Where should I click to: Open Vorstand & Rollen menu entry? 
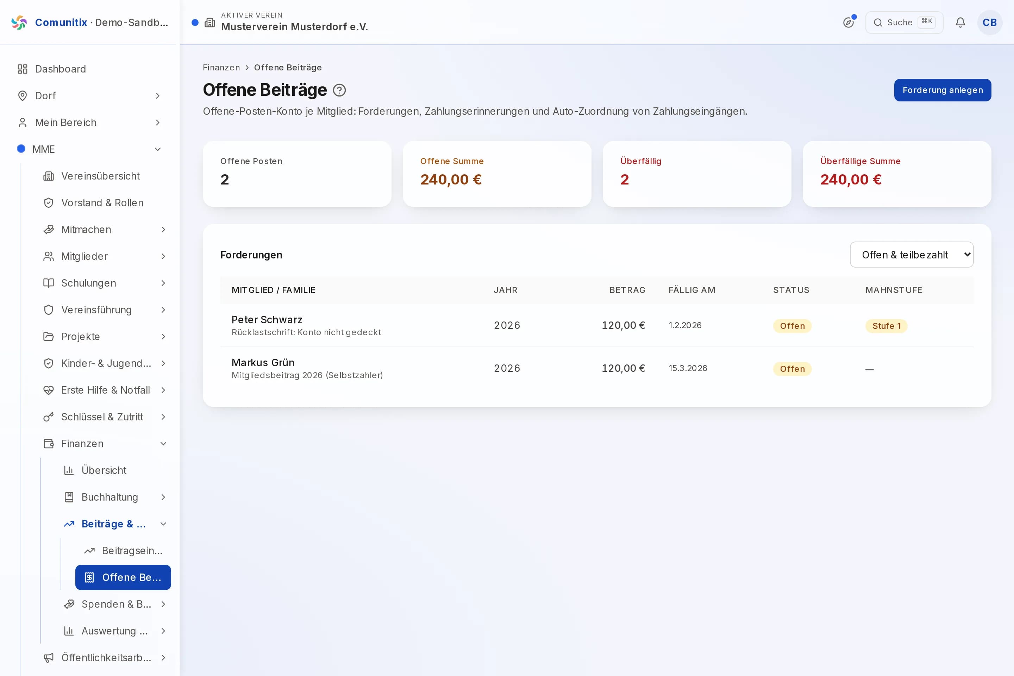tap(103, 203)
